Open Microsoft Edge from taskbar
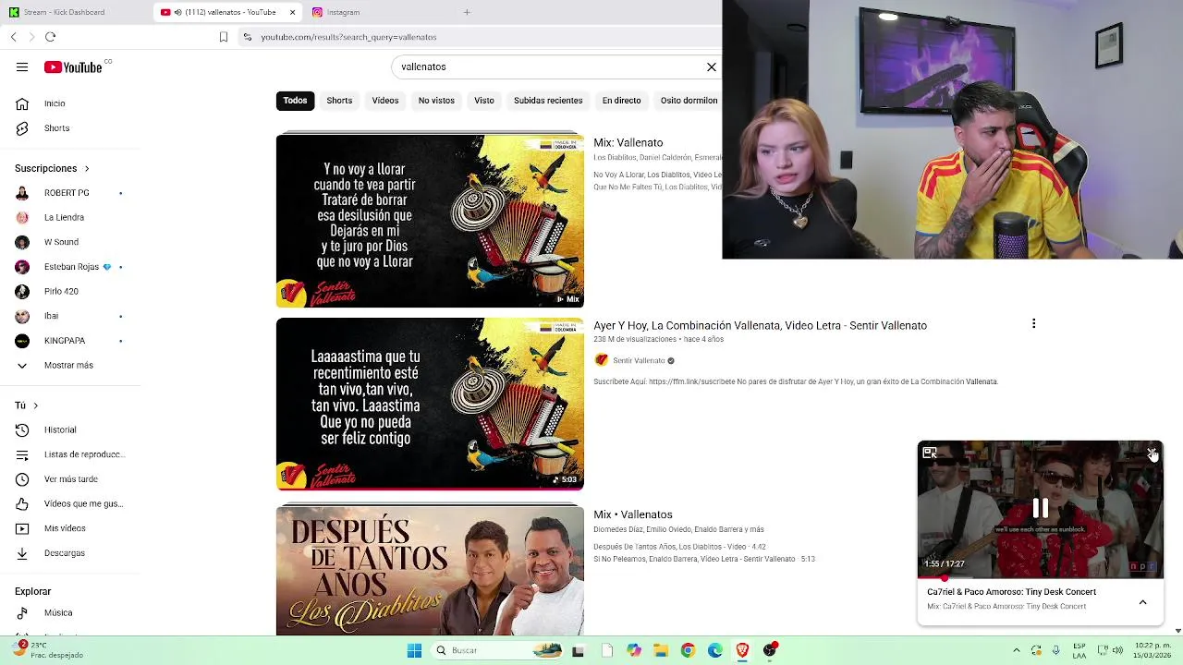Image resolution: width=1183 pixels, height=665 pixels. pyautogui.click(x=714, y=650)
